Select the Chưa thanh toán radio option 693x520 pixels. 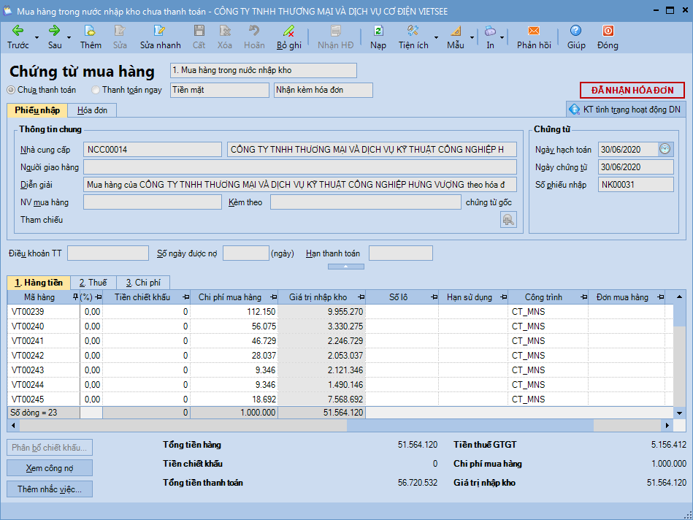(x=11, y=90)
